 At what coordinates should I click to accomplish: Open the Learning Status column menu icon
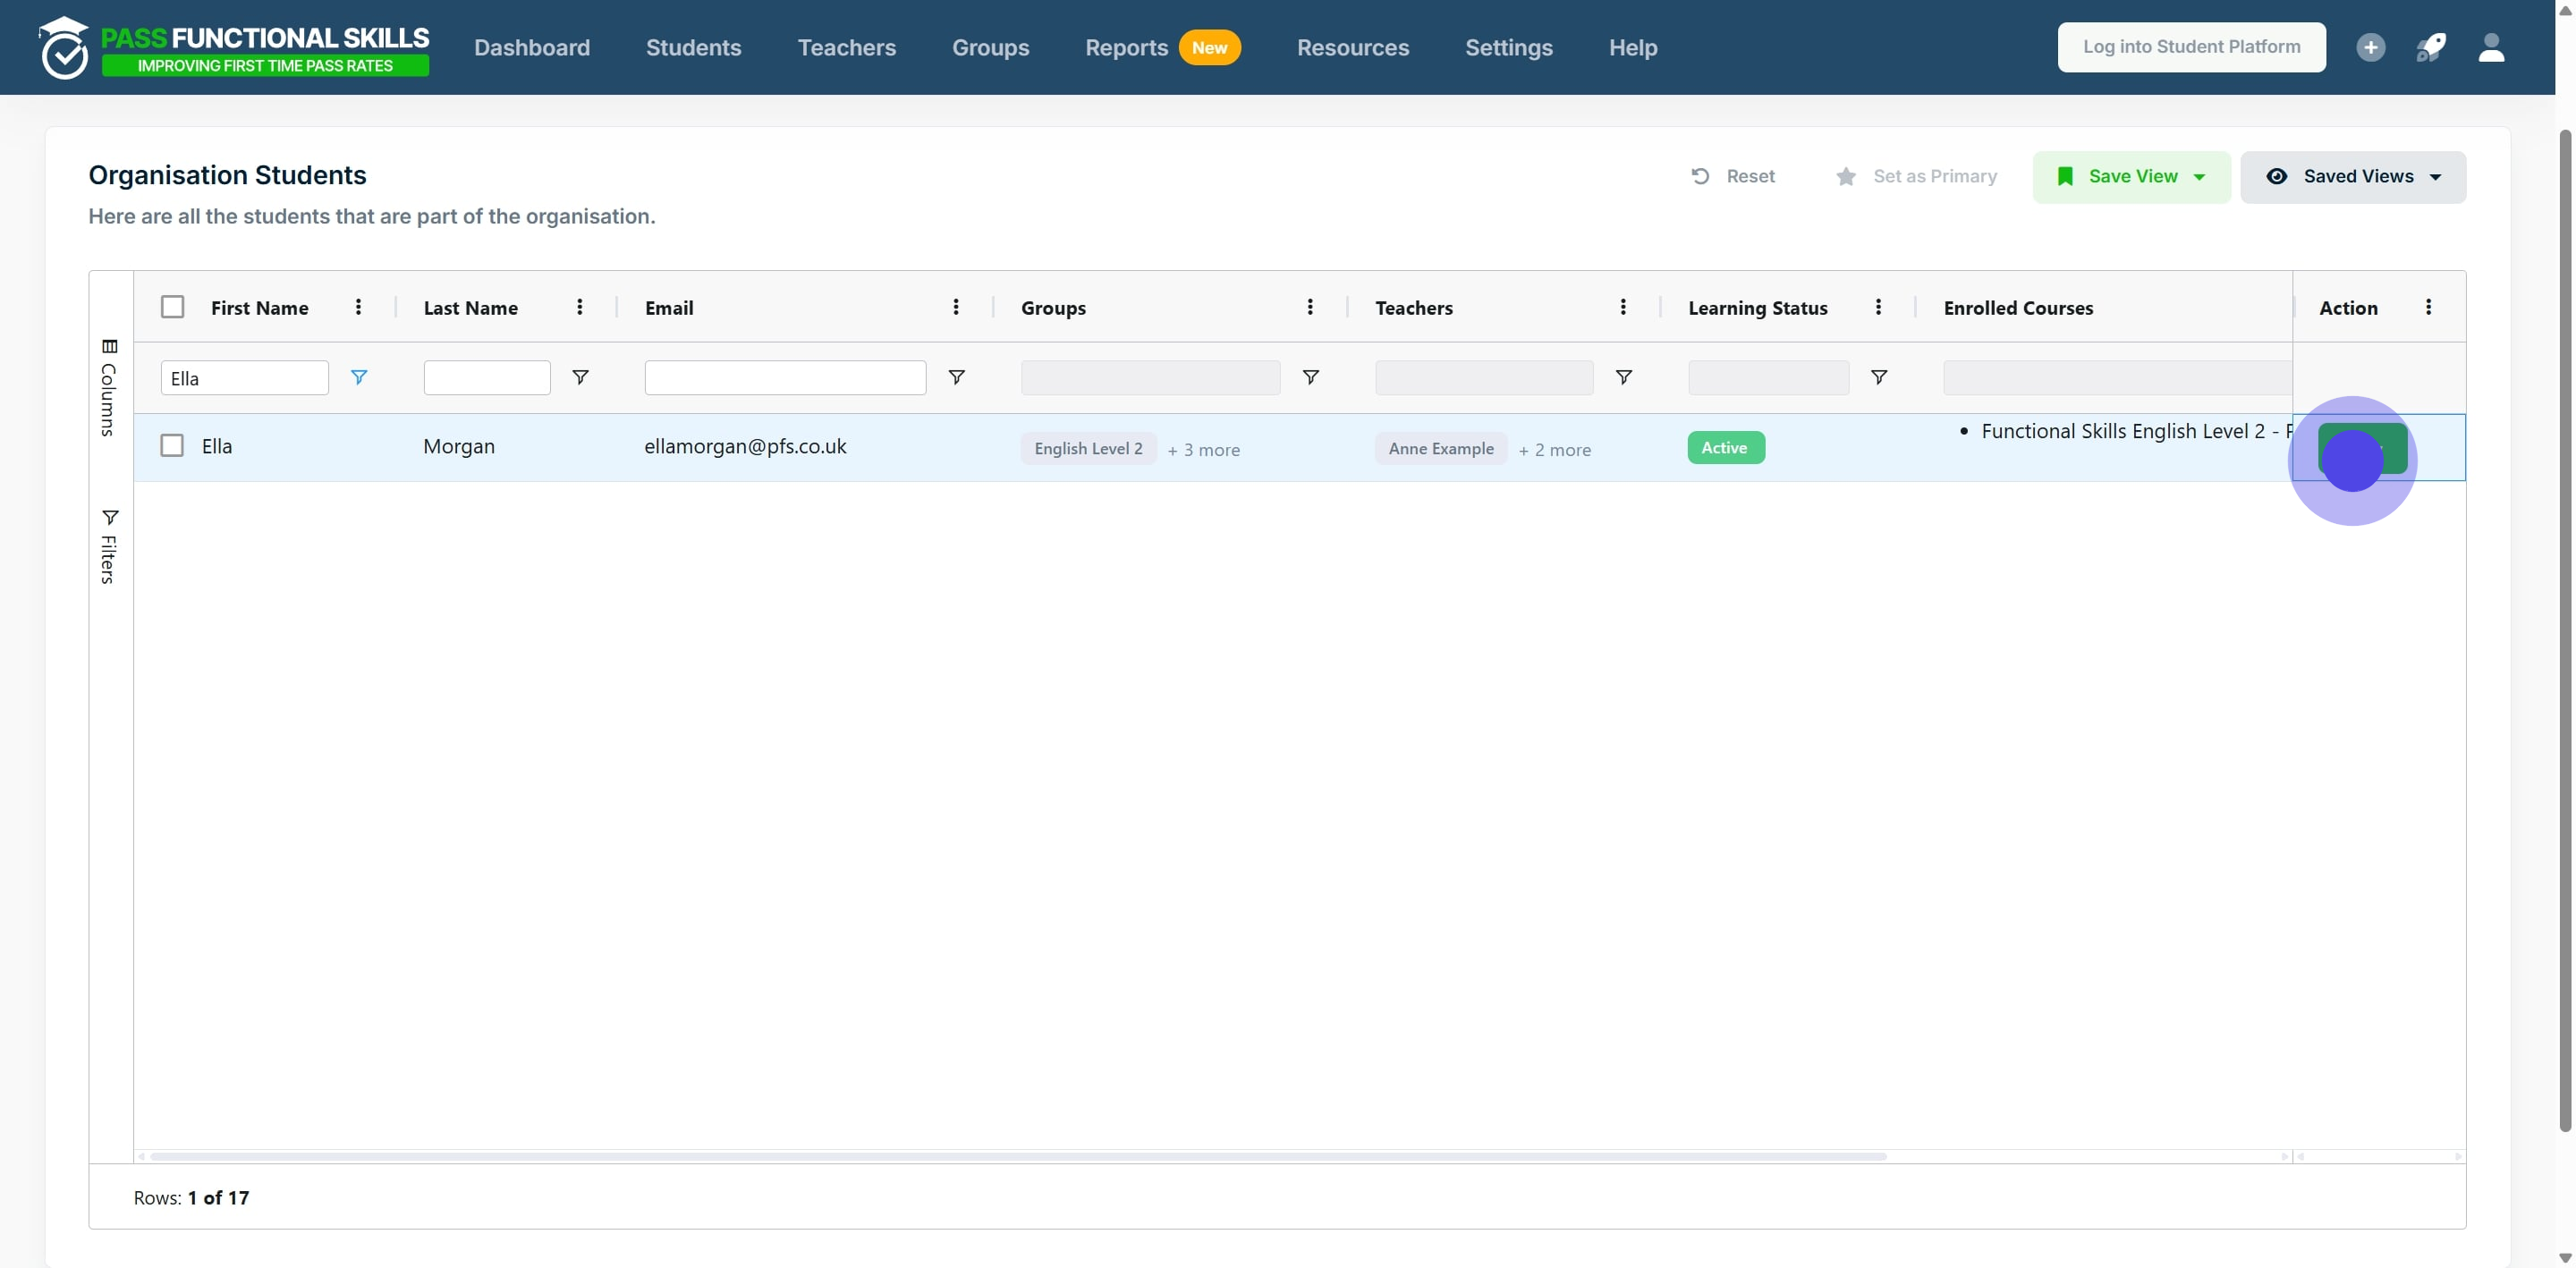(1878, 307)
